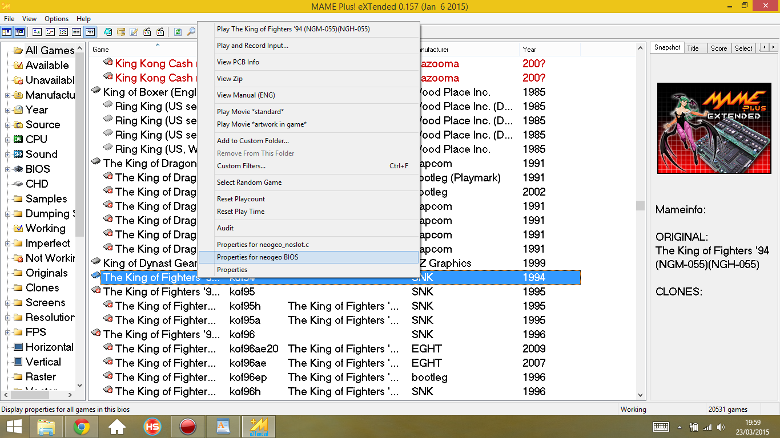The width and height of the screenshot is (780, 438).
Task: Expand the Year tree node
Action: coord(8,110)
